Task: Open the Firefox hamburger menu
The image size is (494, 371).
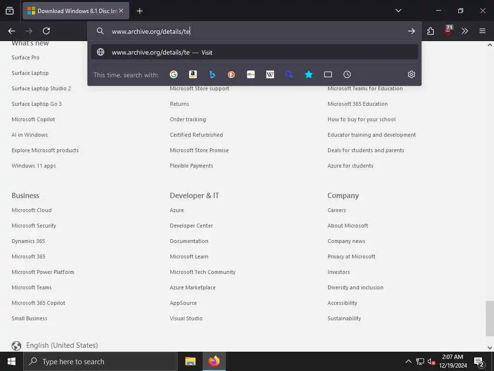Action: (x=482, y=31)
